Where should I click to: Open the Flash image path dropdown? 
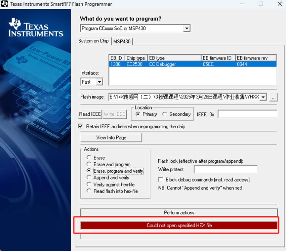pos(263,97)
